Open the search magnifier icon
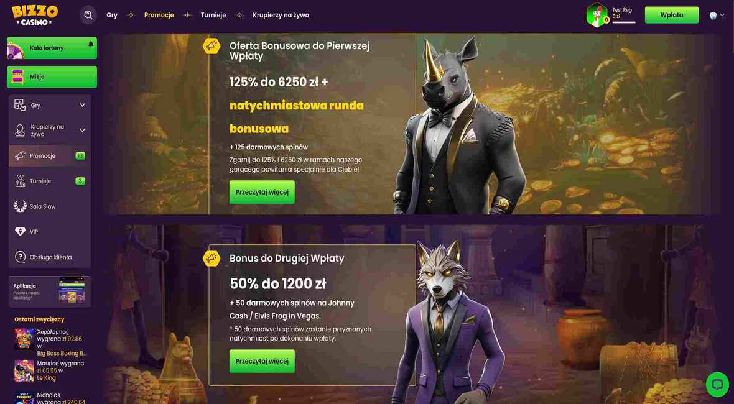The width and height of the screenshot is (734, 404). (x=88, y=15)
